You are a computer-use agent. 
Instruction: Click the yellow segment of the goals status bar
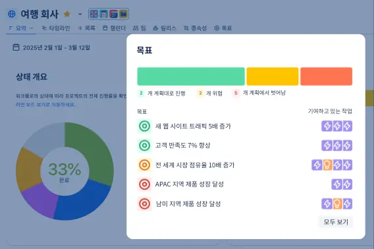pyautogui.click(x=273, y=76)
